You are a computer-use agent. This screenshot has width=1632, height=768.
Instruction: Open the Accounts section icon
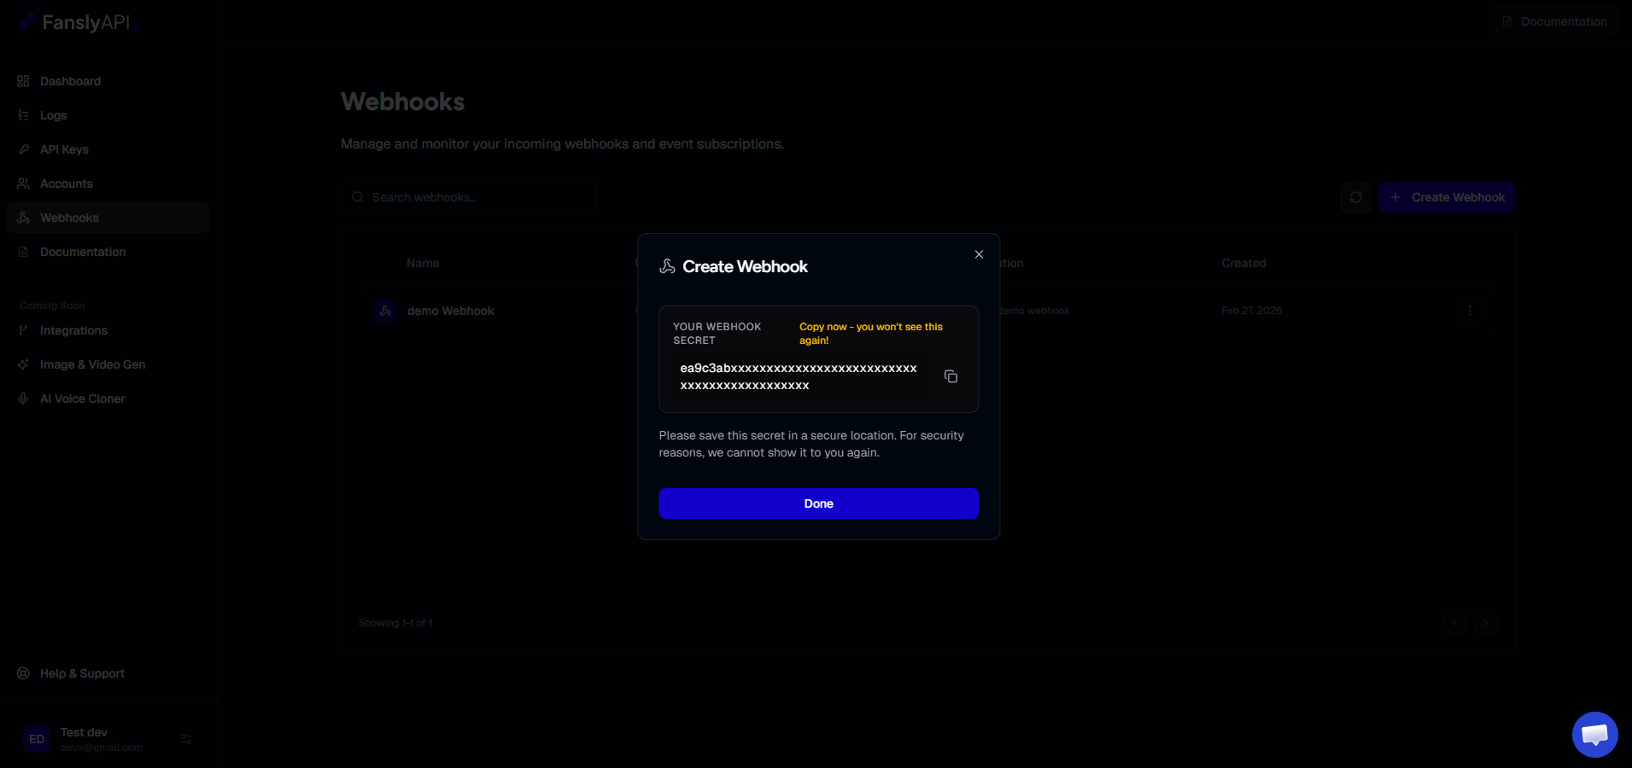pos(23,183)
